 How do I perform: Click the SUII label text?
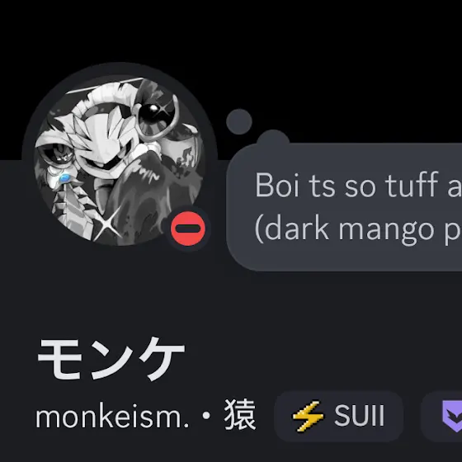coord(359,416)
